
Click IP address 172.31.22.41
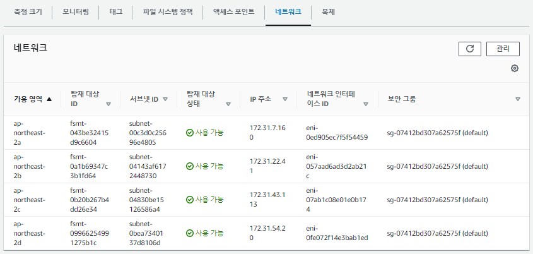(267, 166)
